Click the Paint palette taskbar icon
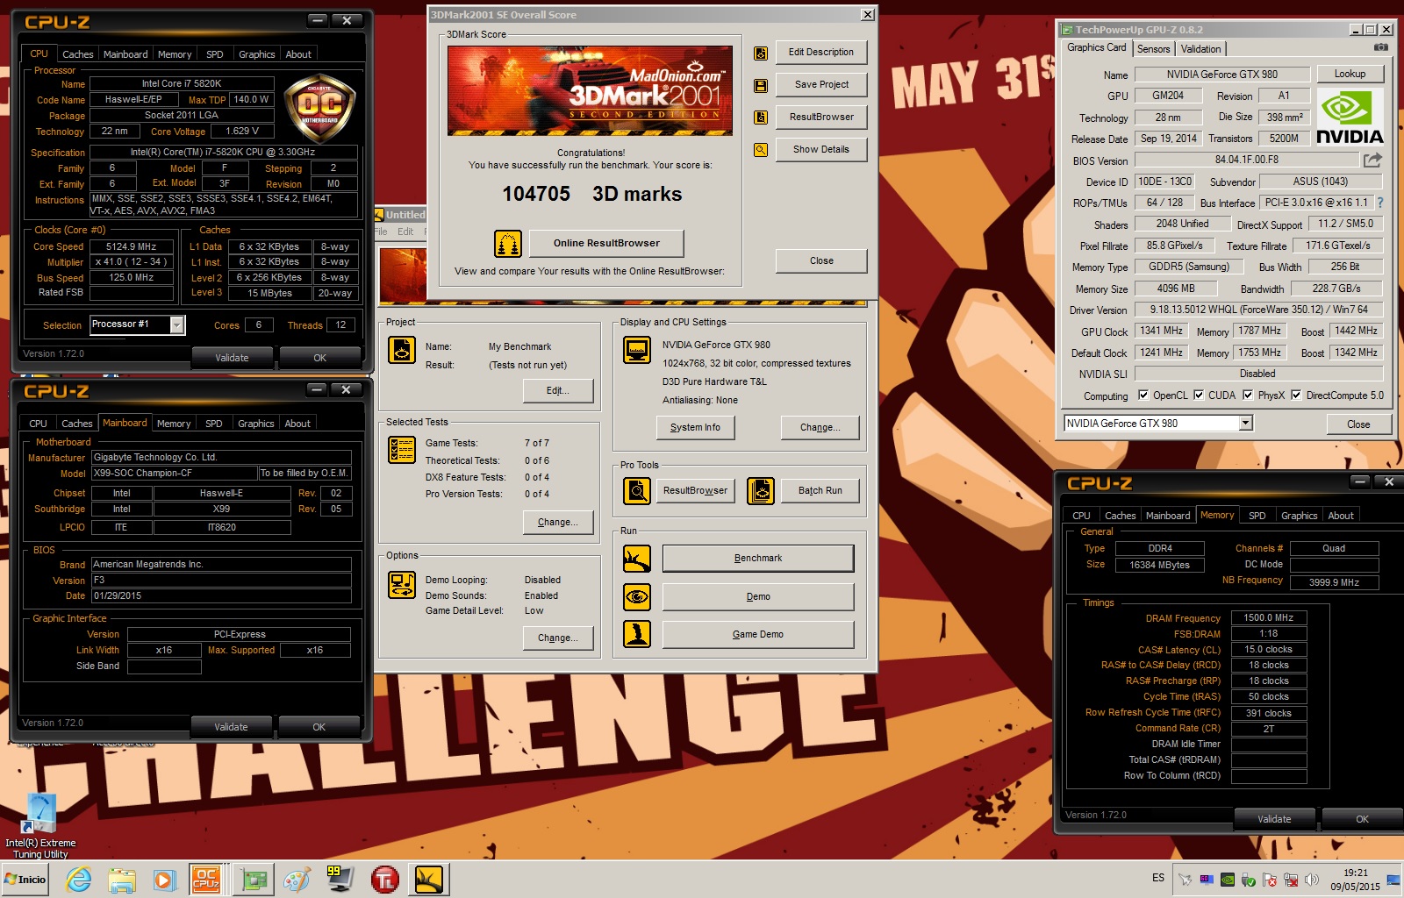The width and height of the screenshot is (1404, 898). (x=297, y=880)
